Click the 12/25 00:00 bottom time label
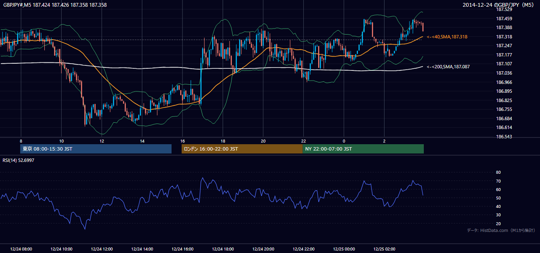This screenshot has height=253, width=540. coord(344,249)
